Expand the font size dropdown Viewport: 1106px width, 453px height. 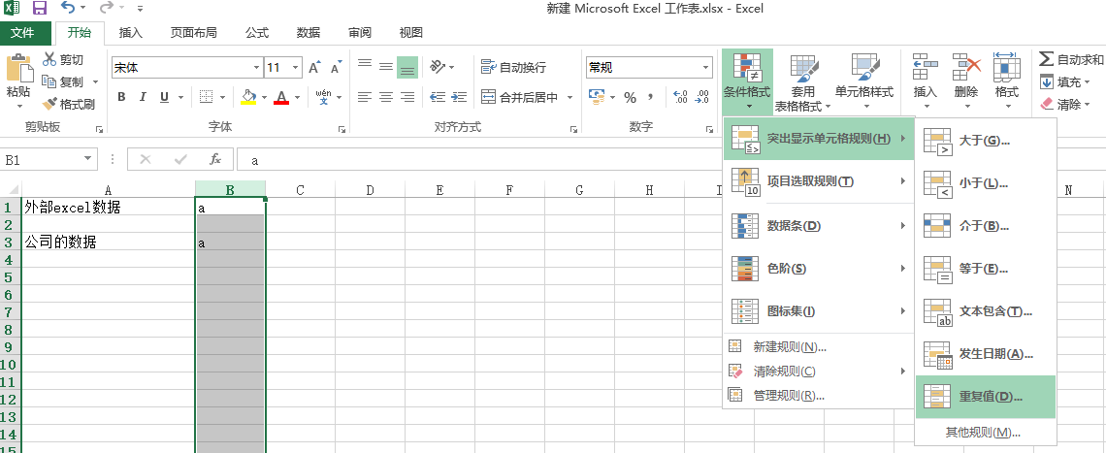coord(295,68)
